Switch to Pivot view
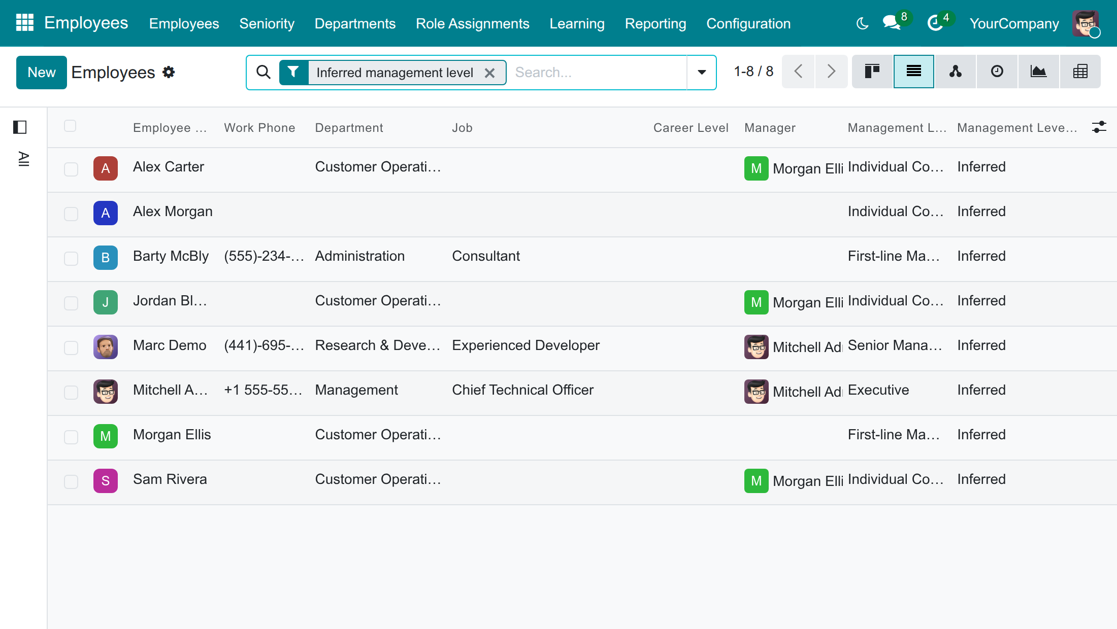This screenshot has height=629, width=1117. pos(1080,72)
